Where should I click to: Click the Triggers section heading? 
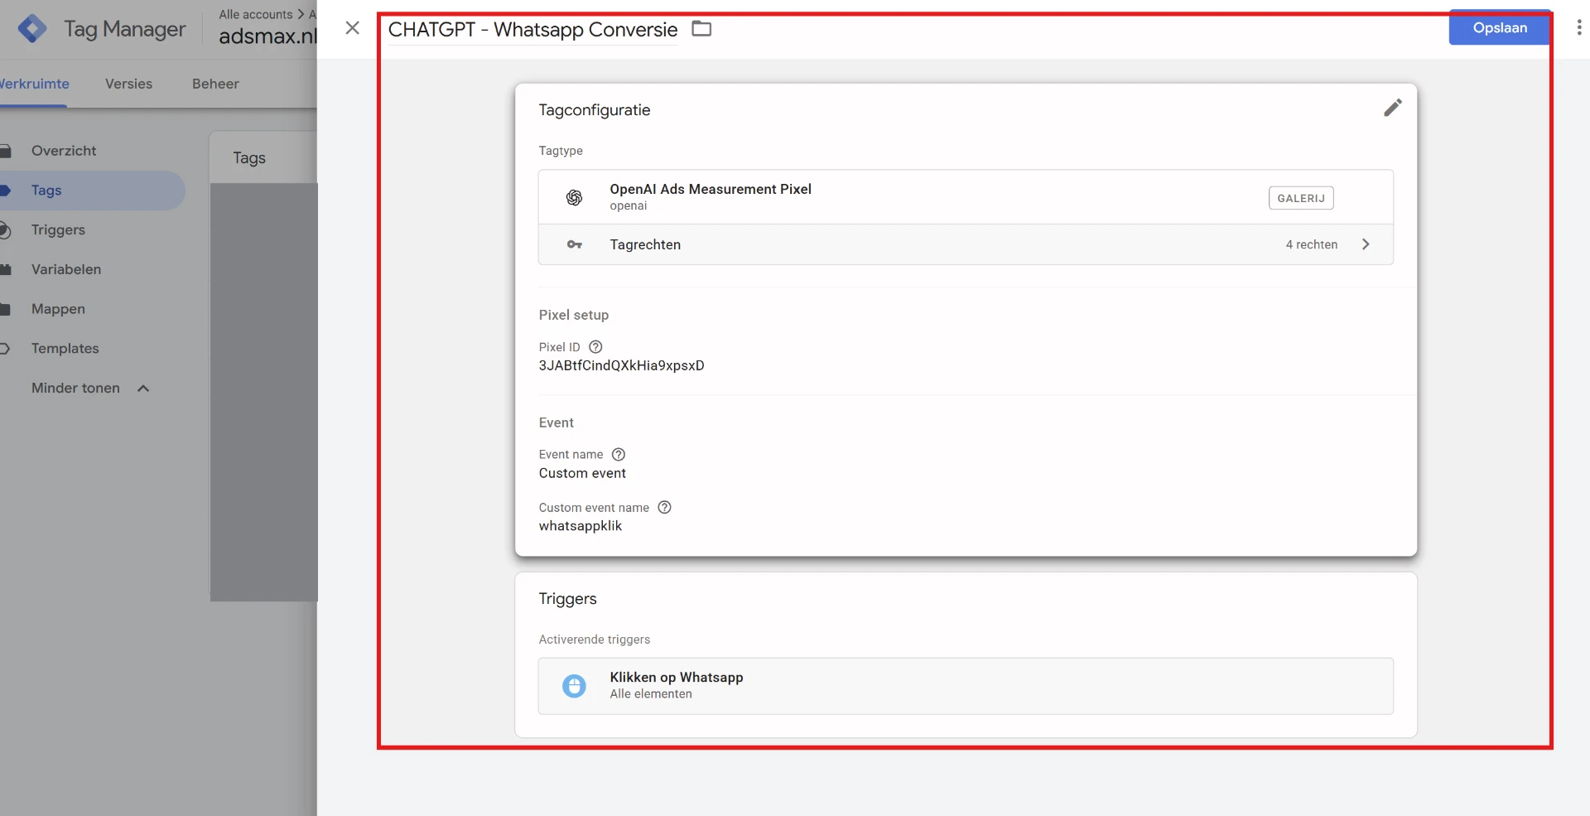coord(567,599)
